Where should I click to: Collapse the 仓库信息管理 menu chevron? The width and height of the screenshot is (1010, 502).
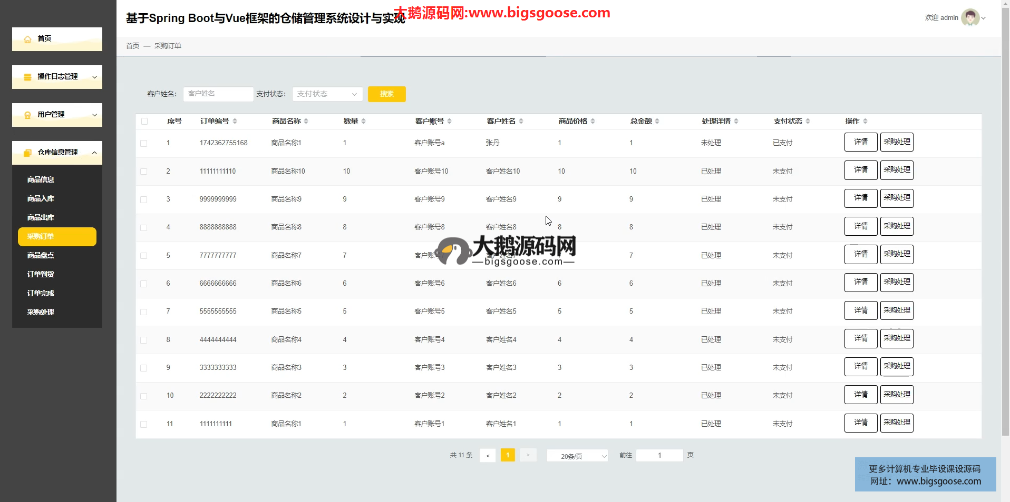(94, 153)
